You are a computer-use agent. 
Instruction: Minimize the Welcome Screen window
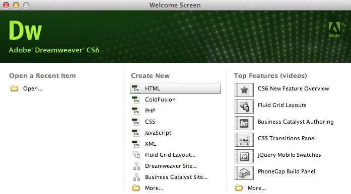(16, 5)
